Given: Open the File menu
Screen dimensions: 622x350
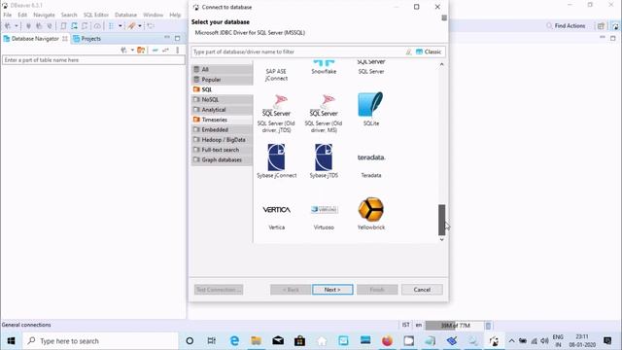Looking at the screenshot, I should [7, 15].
